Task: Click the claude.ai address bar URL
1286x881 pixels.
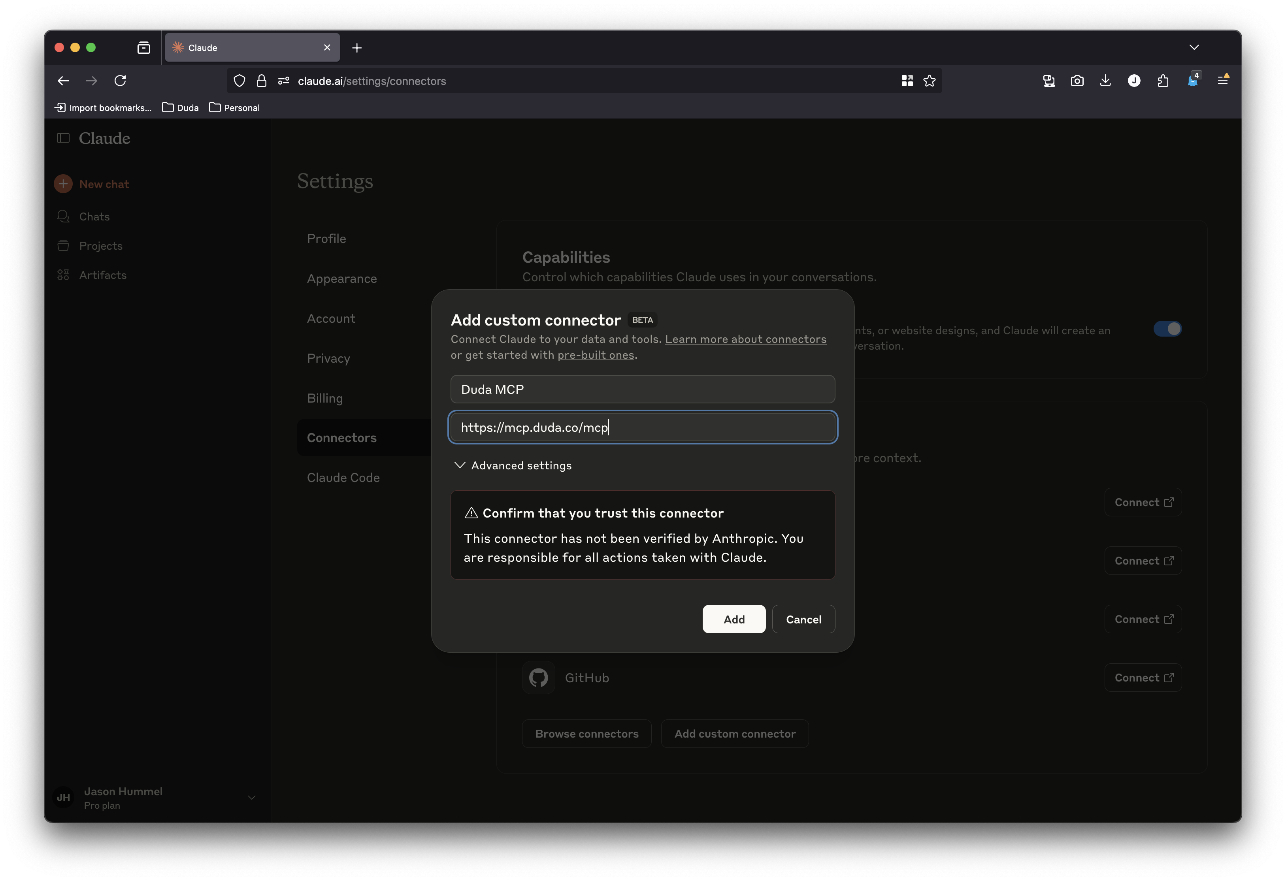Action: pyautogui.click(x=372, y=81)
